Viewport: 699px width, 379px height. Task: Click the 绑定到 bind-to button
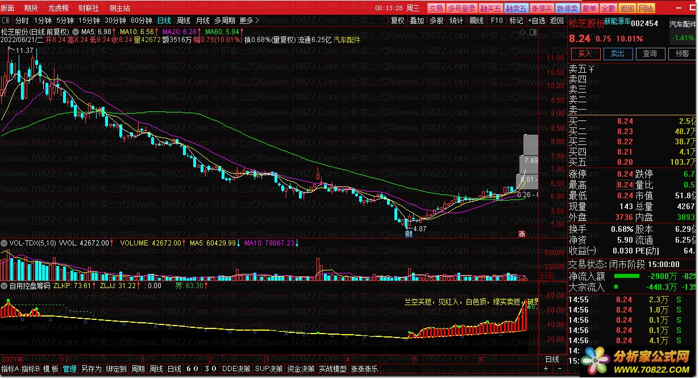pos(116,369)
